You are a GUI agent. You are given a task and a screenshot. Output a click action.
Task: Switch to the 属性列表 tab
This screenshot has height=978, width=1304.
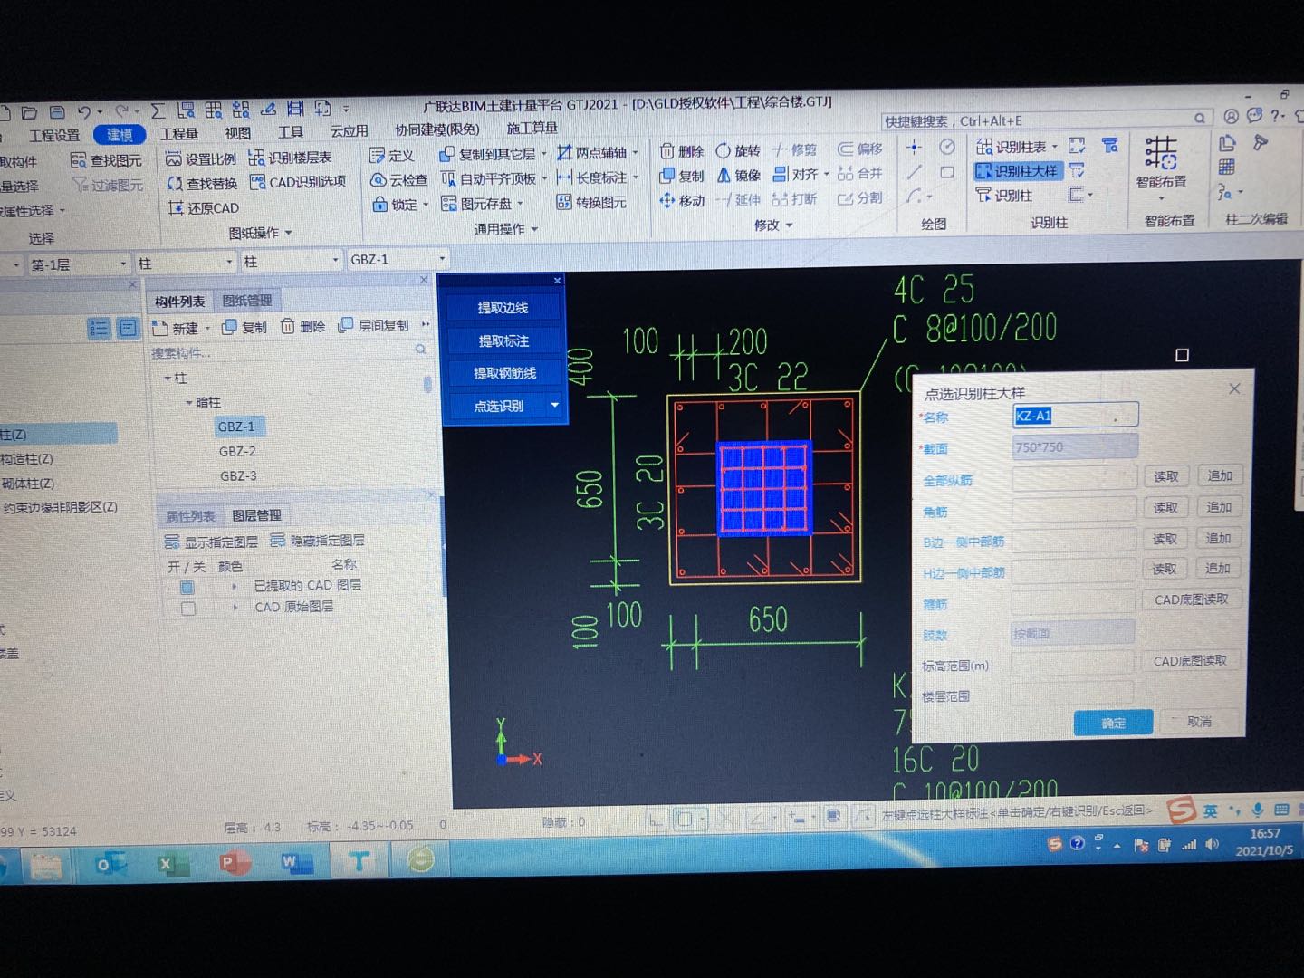coord(189,516)
